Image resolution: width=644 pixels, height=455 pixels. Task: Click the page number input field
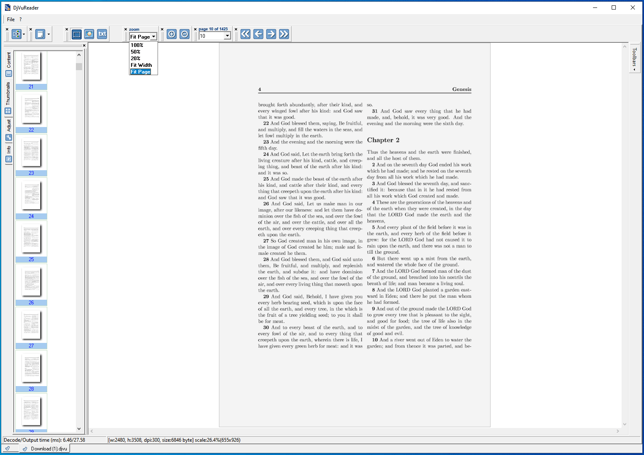pos(211,36)
